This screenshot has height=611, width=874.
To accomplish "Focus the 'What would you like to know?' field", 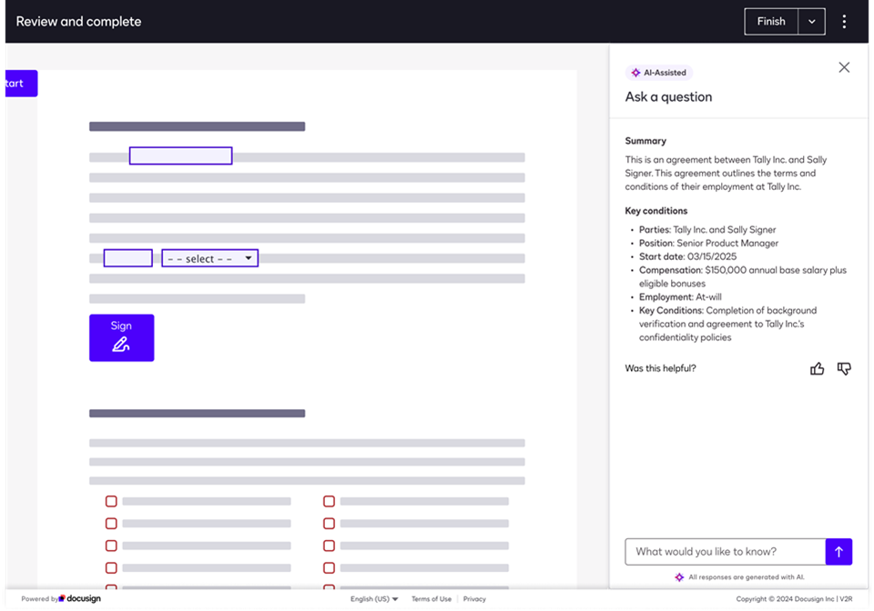I will 726,552.
